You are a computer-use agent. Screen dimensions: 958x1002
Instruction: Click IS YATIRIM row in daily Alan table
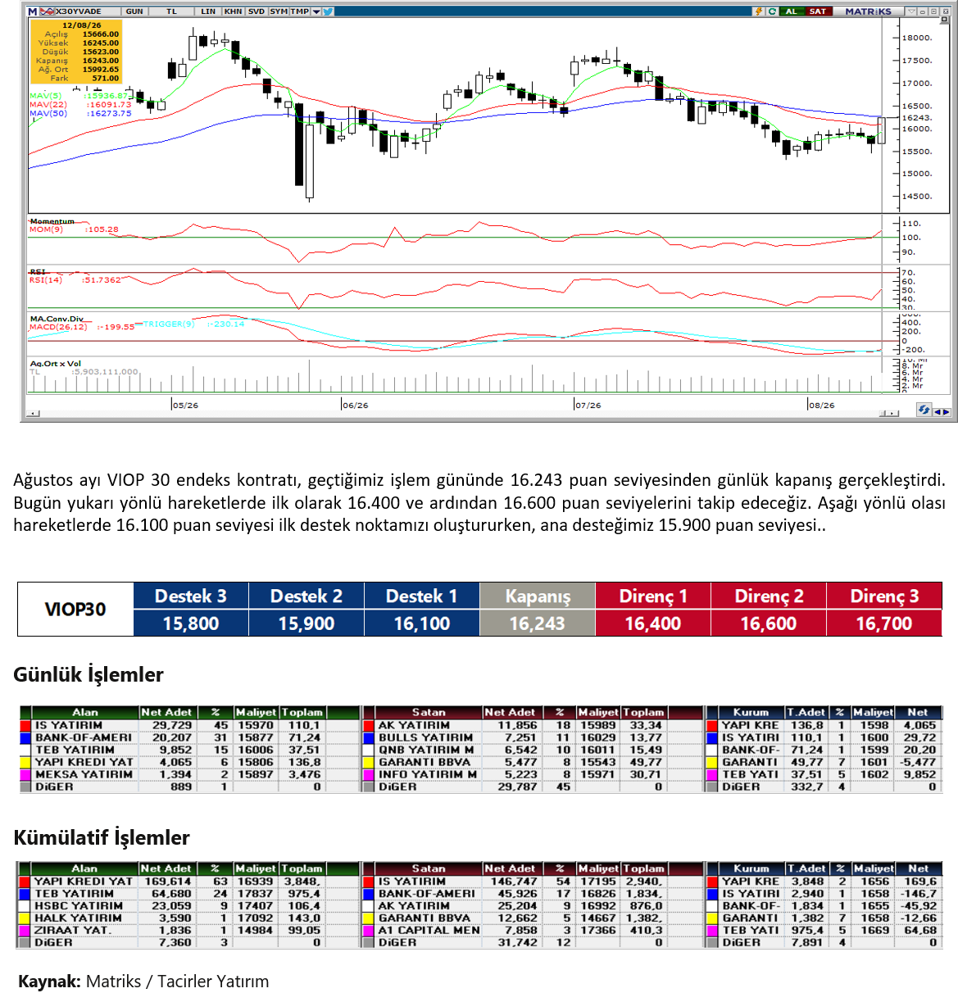click(189, 725)
